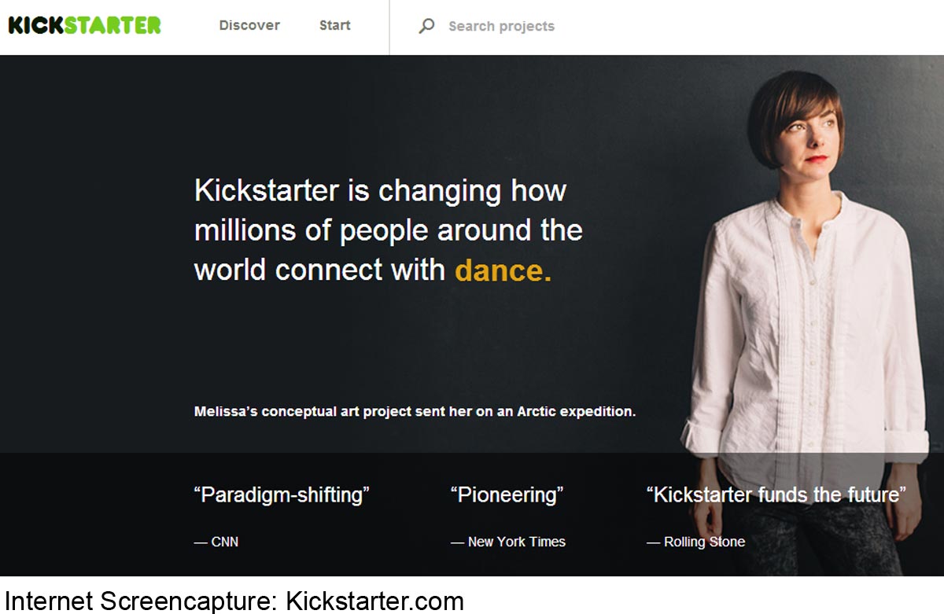Click the black KICK part of logo

(x=35, y=25)
